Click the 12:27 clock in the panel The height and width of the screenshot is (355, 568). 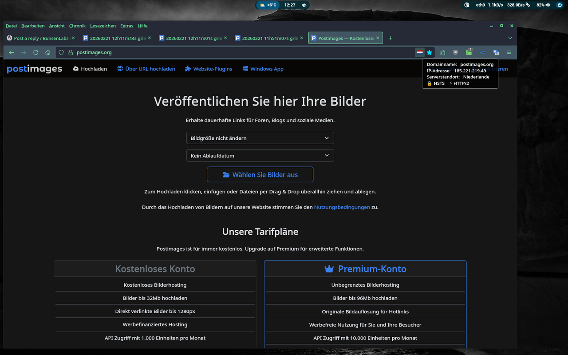[290, 5]
